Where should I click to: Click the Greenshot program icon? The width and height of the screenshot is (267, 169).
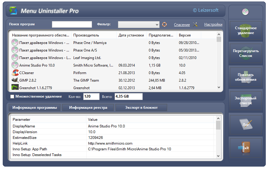tap(15, 87)
